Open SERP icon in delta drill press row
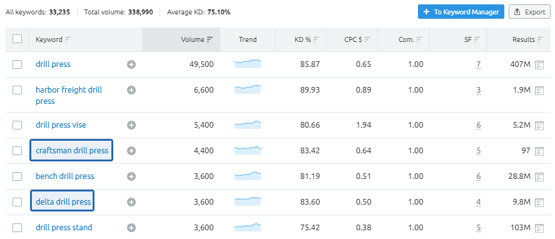The image size is (555, 239). tap(539, 202)
